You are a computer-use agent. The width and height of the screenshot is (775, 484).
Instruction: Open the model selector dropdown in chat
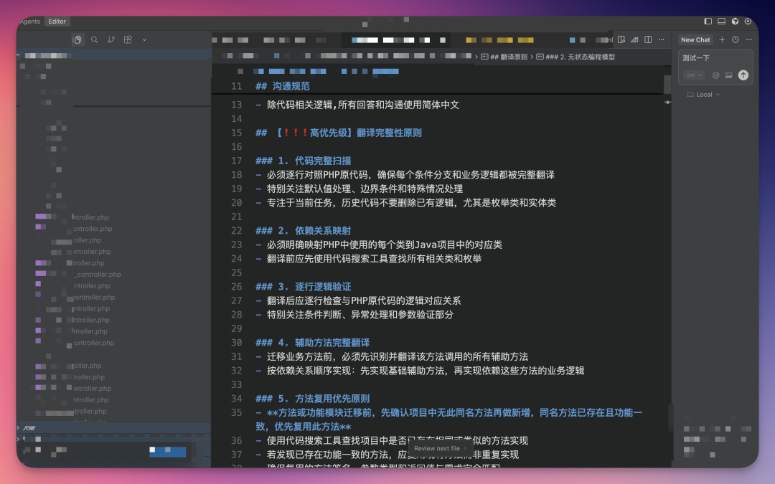pyautogui.click(x=692, y=75)
